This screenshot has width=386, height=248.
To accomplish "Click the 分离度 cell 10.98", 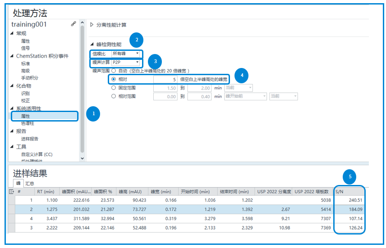I will [x=285, y=228].
